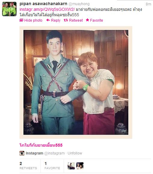Screen dimensions: 153x174
Task: Open the instagr.am/p/QWq5sGOXW2/ link
Action: point(47,9)
